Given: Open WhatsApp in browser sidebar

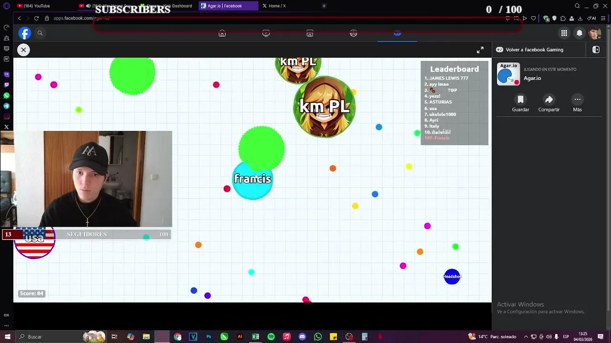Looking at the screenshot, I should coord(6,95).
